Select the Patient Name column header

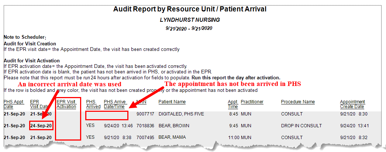(172, 102)
